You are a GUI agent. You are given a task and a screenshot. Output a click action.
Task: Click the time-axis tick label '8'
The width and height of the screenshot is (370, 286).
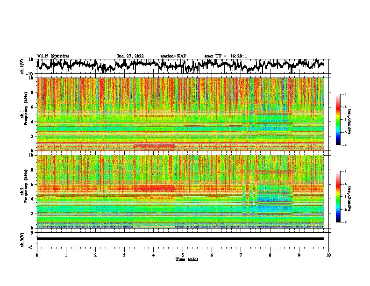point(270,255)
